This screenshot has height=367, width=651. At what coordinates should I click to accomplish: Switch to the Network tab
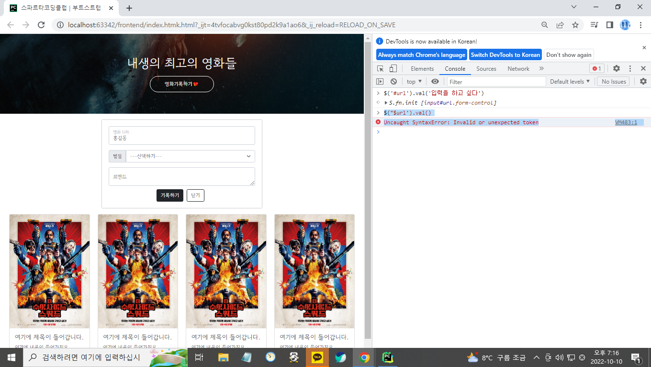click(518, 69)
